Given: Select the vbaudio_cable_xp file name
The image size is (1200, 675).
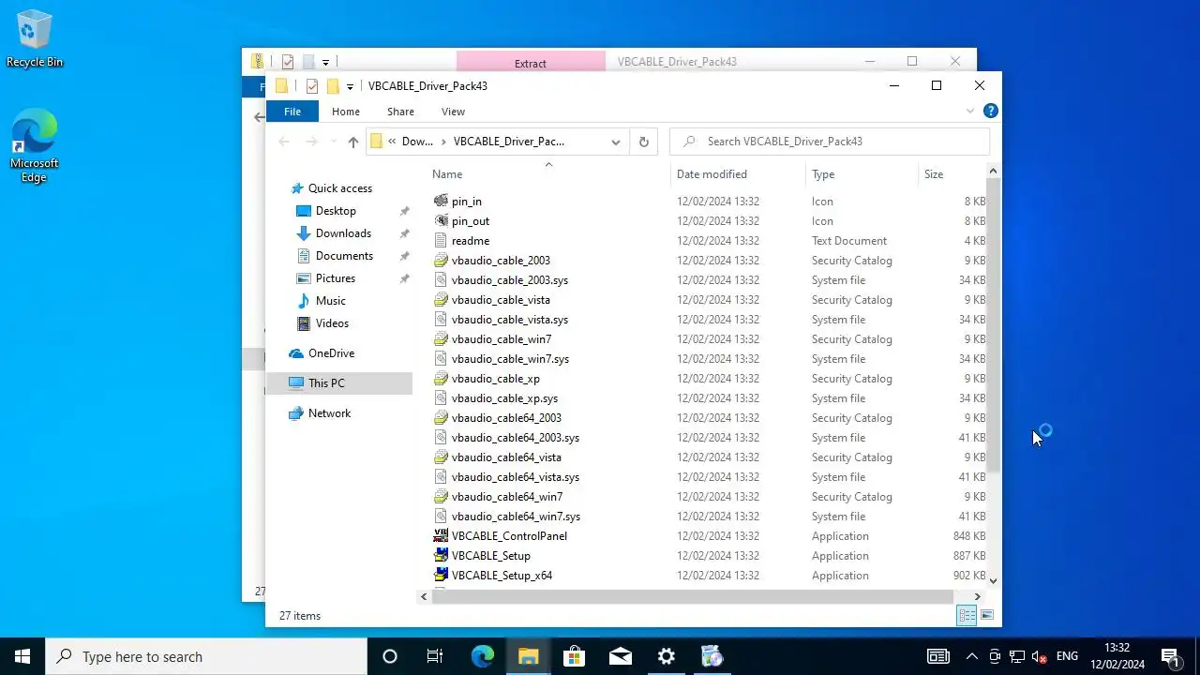Looking at the screenshot, I should point(496,379).
